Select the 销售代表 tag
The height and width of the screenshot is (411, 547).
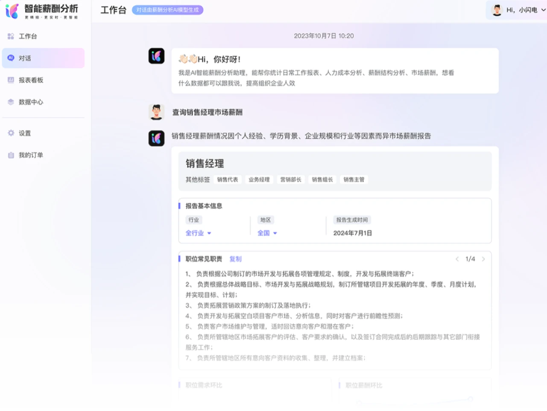click(228, 179)
